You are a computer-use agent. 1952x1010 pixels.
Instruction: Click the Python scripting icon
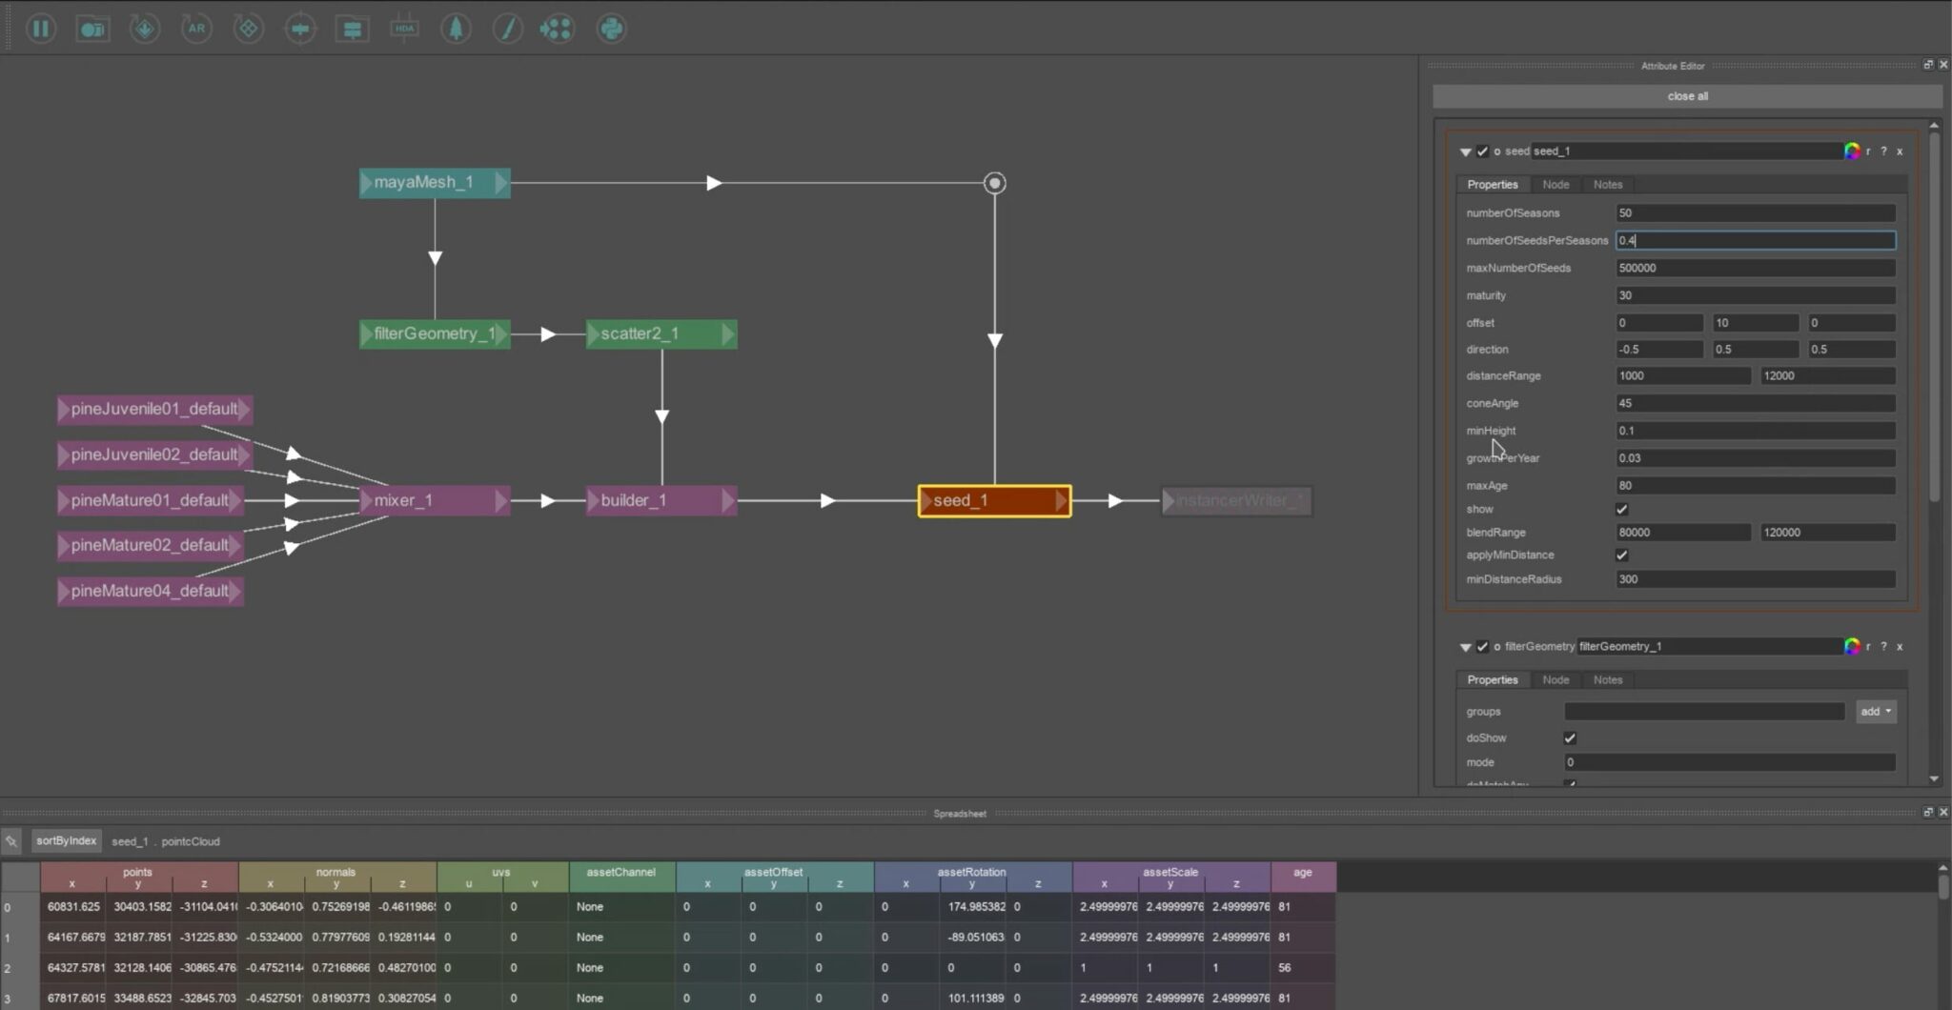611,29
